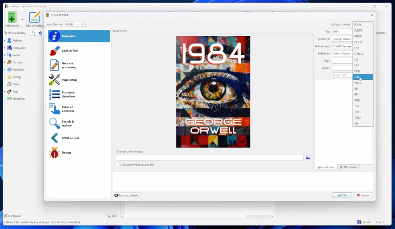Click the Configure tools icon
This screenshot has height=229, width=395.
[x=5, y=216]
